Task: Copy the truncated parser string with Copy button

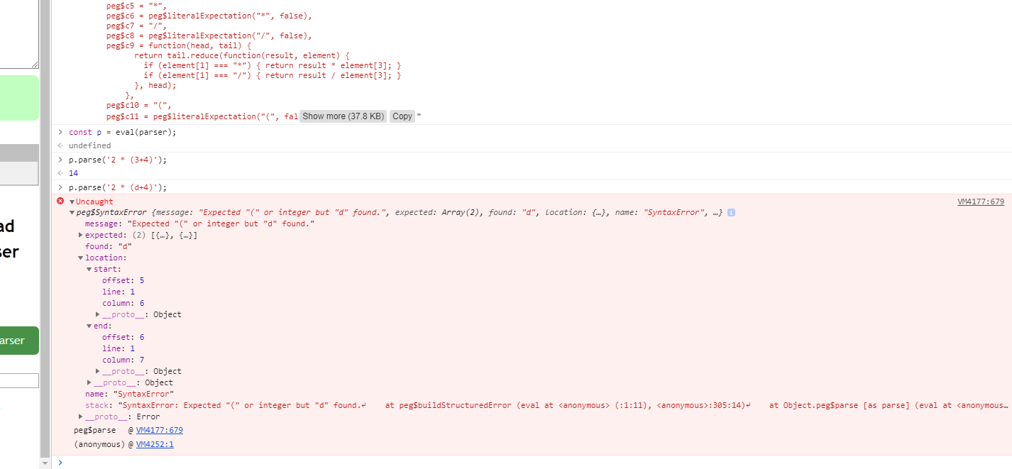Action: (x=402, y=116)
